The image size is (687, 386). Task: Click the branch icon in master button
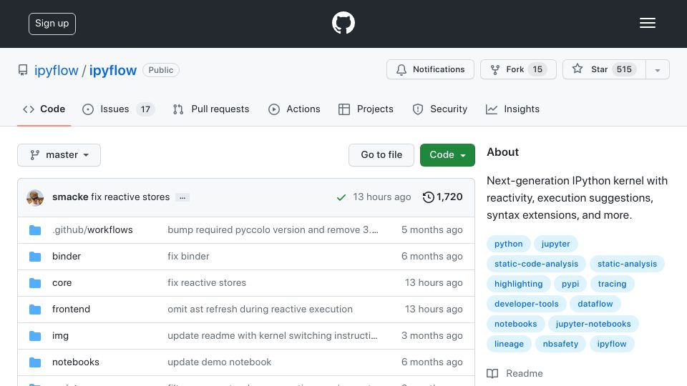(34, 155)
